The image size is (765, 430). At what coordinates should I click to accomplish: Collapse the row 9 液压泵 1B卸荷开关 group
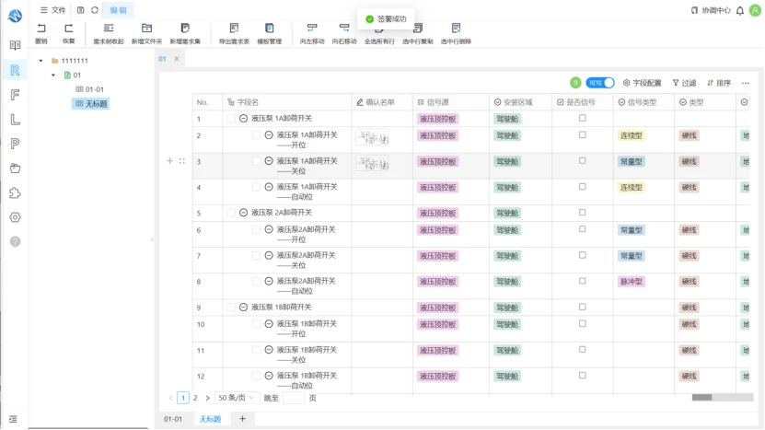(243, 308)
